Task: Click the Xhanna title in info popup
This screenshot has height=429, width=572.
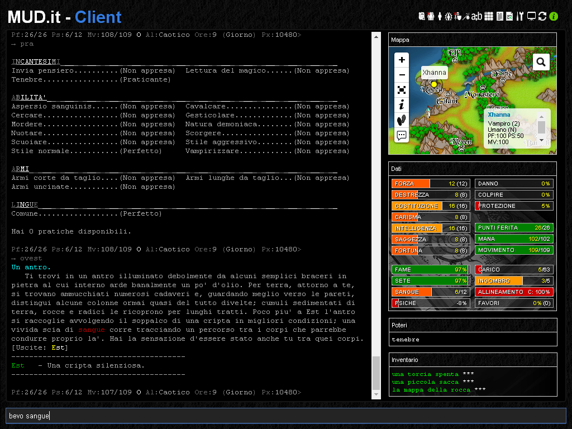Action: click(499, 115)
